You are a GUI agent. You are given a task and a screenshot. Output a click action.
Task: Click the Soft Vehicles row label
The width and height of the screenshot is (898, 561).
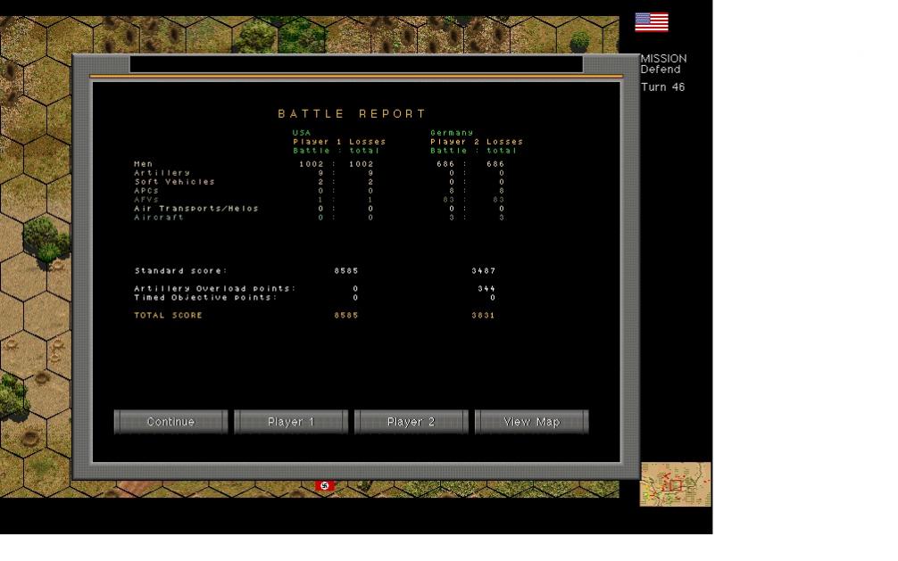coord(174,182)
